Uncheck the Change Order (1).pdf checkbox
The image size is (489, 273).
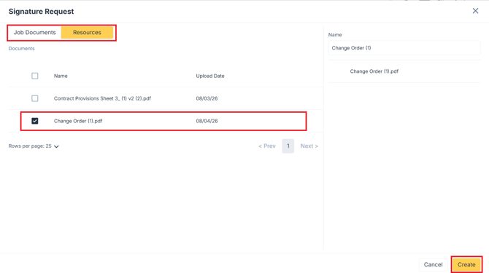pos(34,121)
